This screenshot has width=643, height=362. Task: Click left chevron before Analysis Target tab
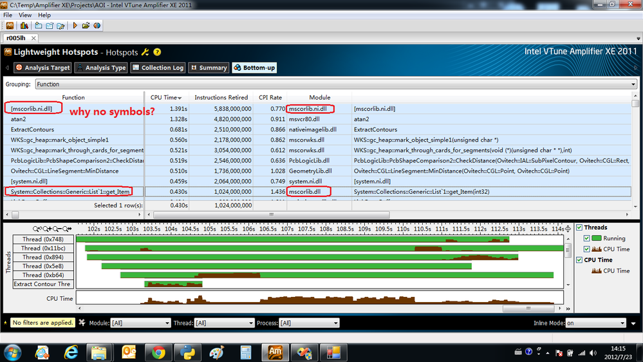[x=7, y=68]
